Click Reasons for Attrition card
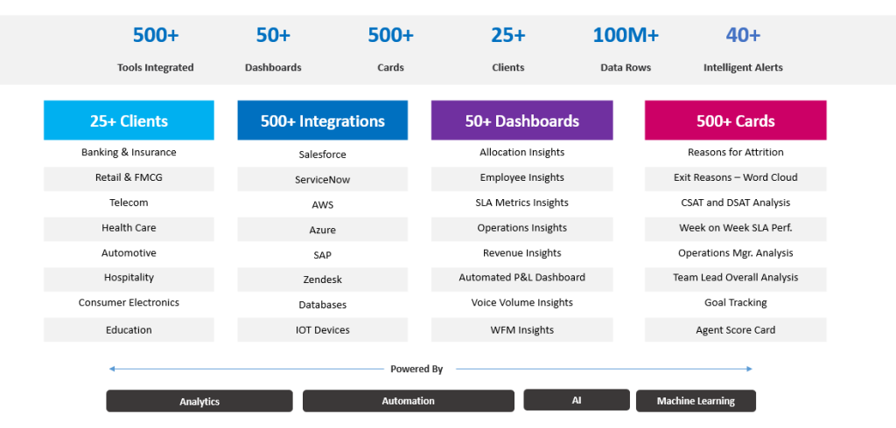 point(735,152)
